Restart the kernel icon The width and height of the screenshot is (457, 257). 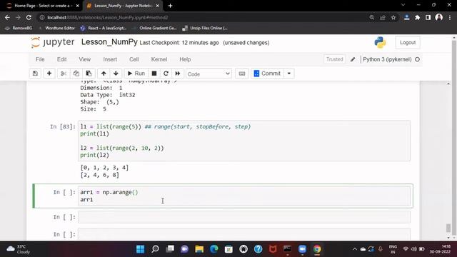tap(166, 74)
